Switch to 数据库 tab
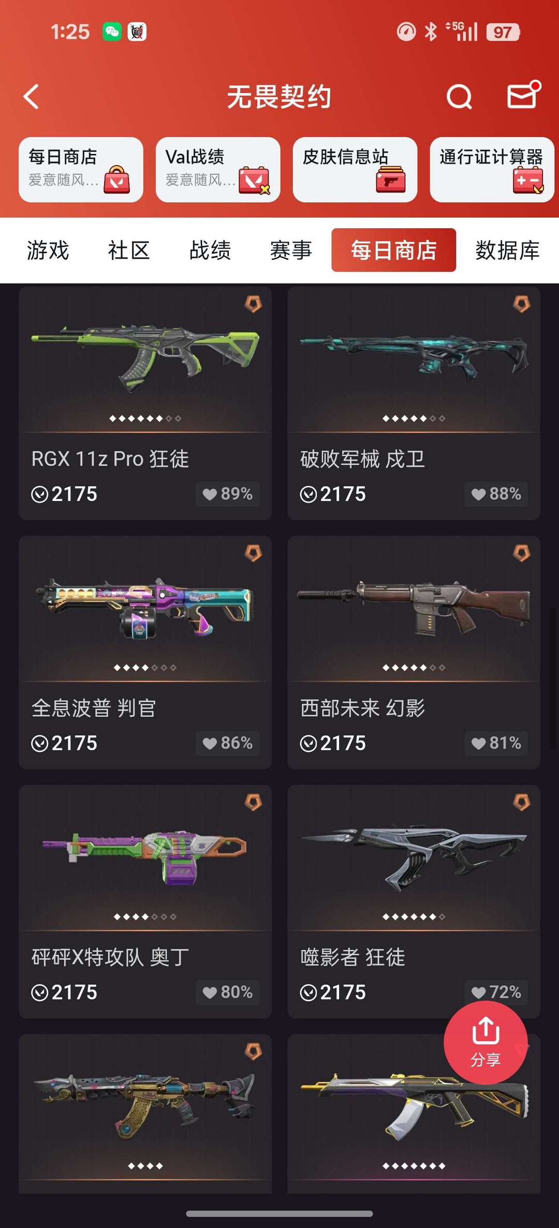Image resolution: width=559 pixels, height=1228 pixels. pyautogui.click(x=507, y=250)
